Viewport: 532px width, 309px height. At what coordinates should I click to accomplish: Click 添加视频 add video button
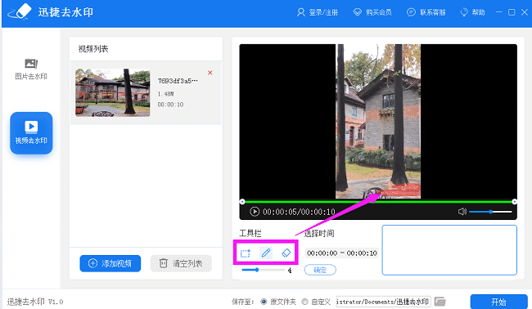pos(110,263)
